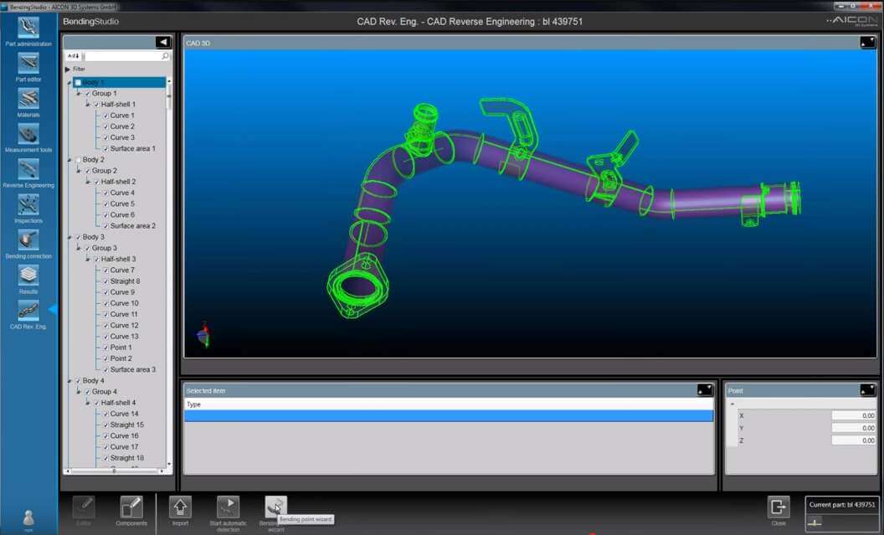This screenshot has width=884, height=535.
Task: Collapse the Group 1 tree node
Action: 78,94
